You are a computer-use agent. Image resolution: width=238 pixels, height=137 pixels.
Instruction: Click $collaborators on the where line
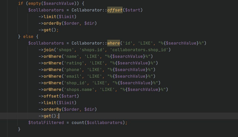46,43
